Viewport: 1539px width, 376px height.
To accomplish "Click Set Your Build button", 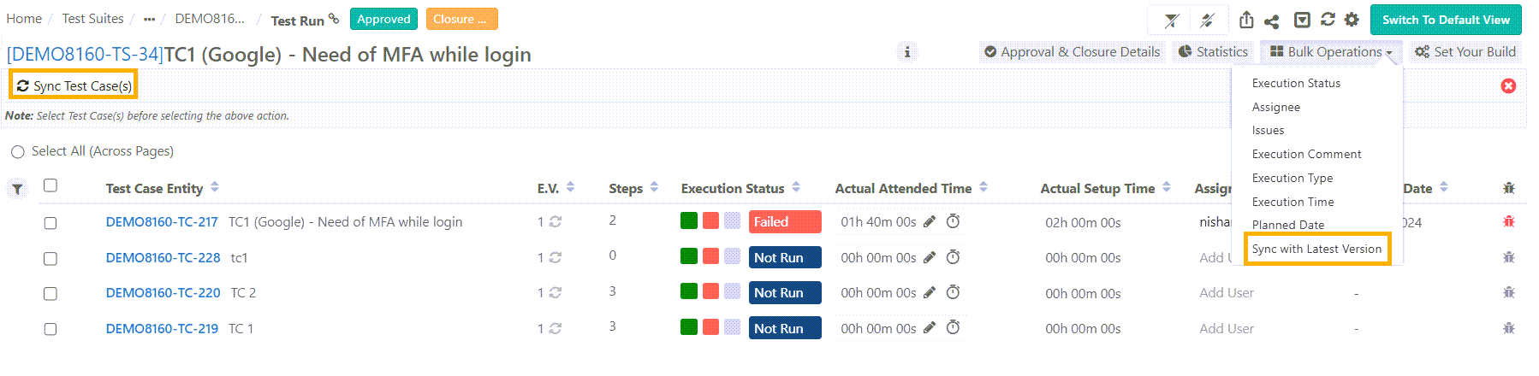I will click(x=1465, y=52).
